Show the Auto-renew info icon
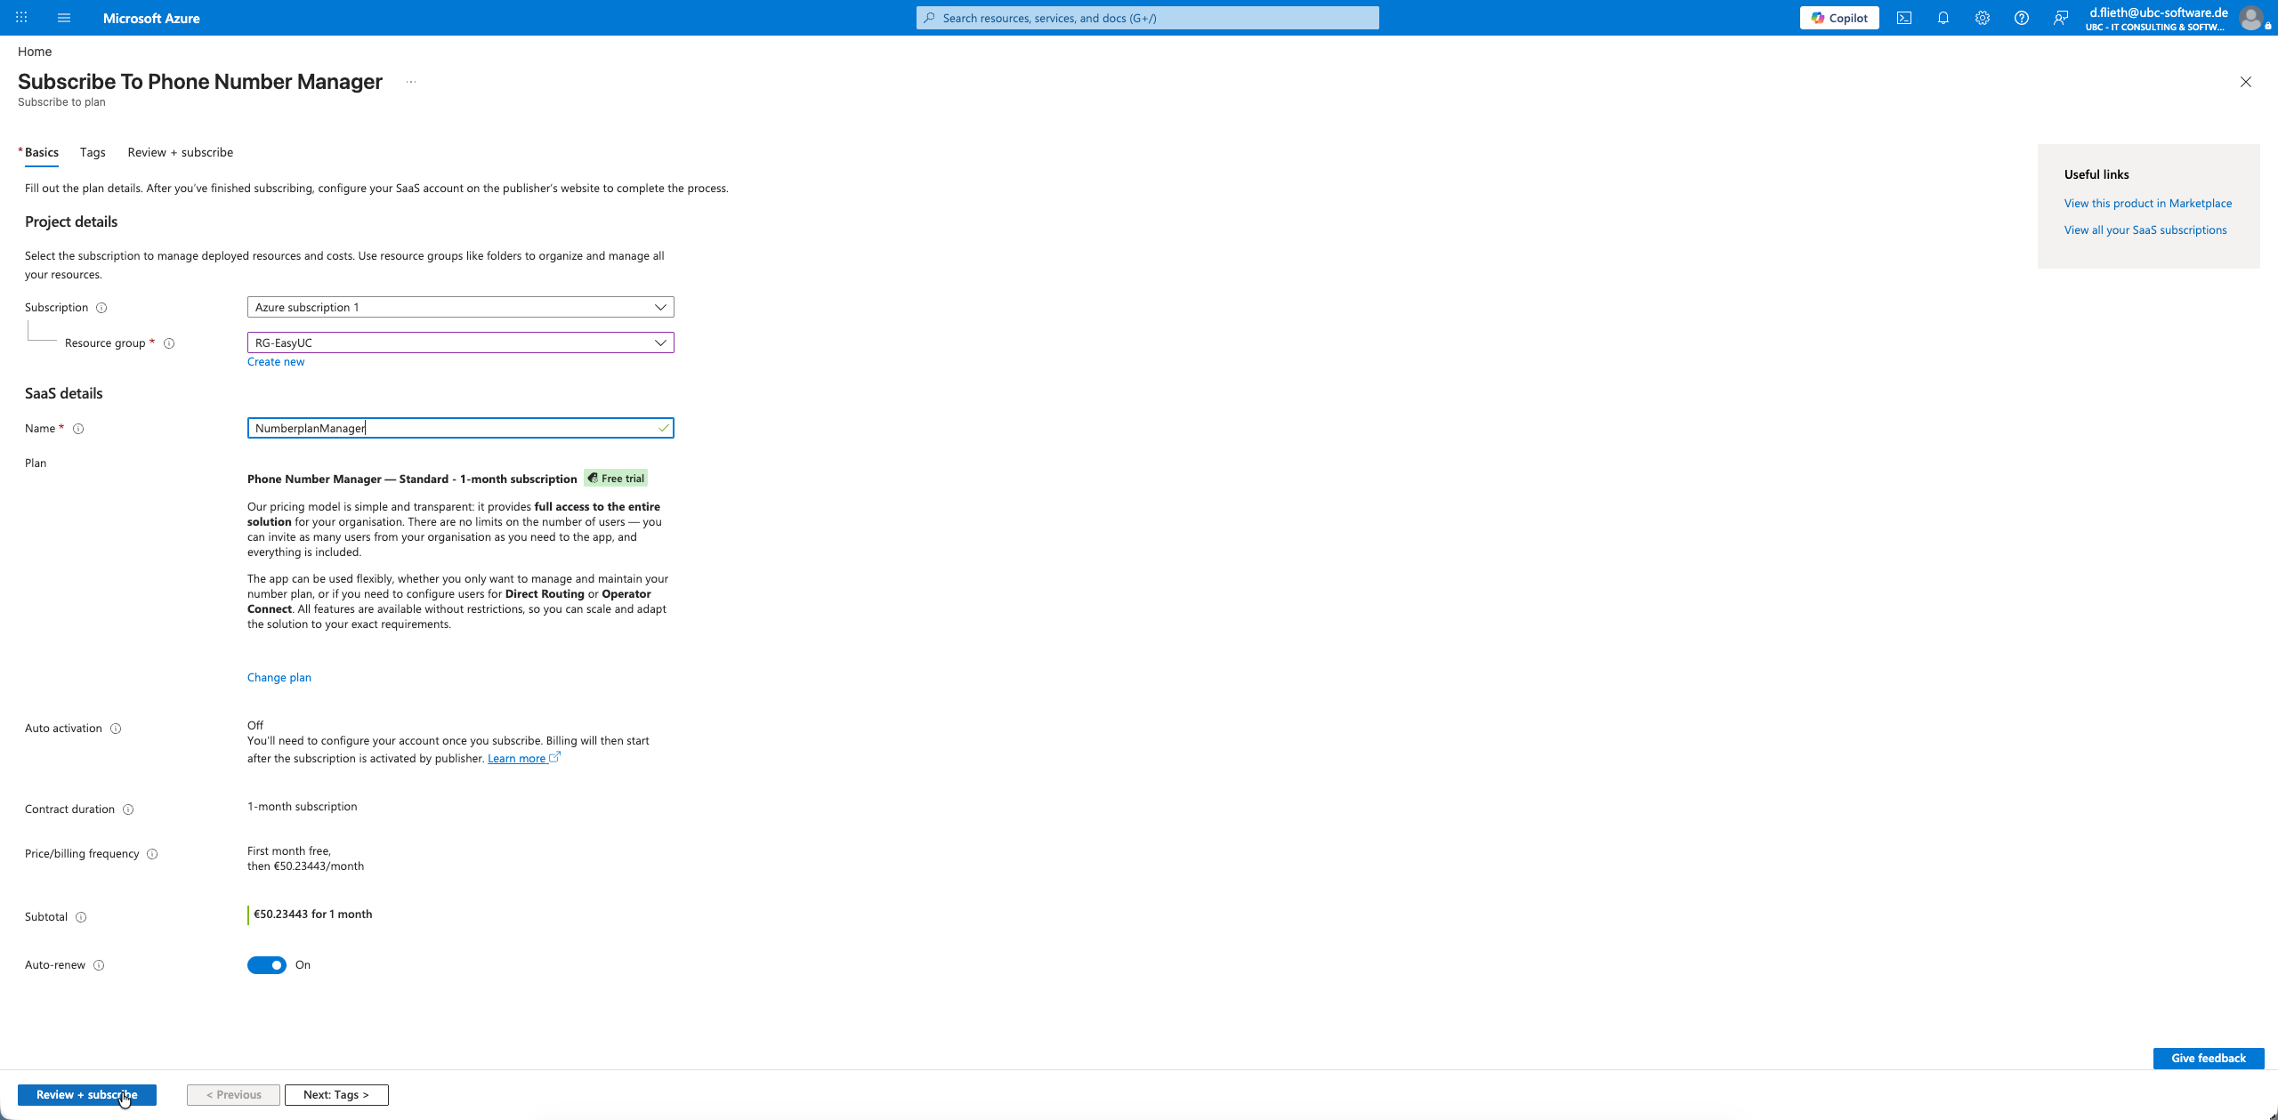 coord(99,965)
